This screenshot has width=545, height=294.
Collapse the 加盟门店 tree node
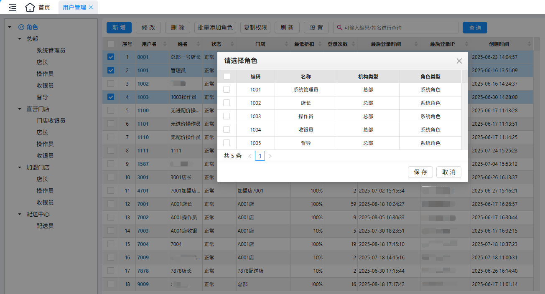[x=19, y=167]
